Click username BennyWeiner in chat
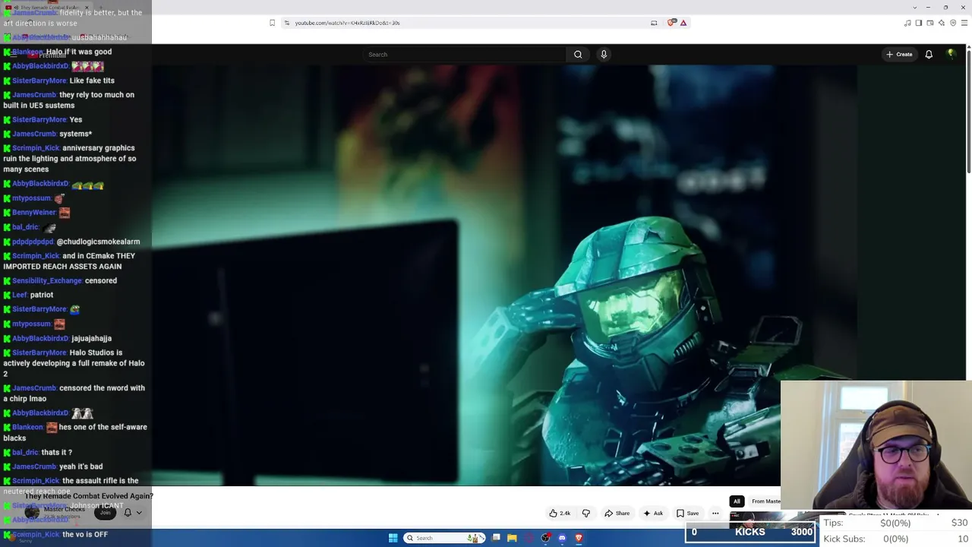 pos(34,213)
